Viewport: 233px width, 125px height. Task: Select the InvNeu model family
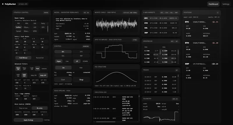[x=18, y=27]
